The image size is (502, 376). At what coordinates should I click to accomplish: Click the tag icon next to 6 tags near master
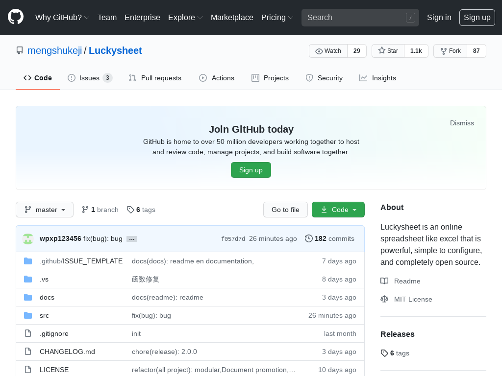(130, 210)
